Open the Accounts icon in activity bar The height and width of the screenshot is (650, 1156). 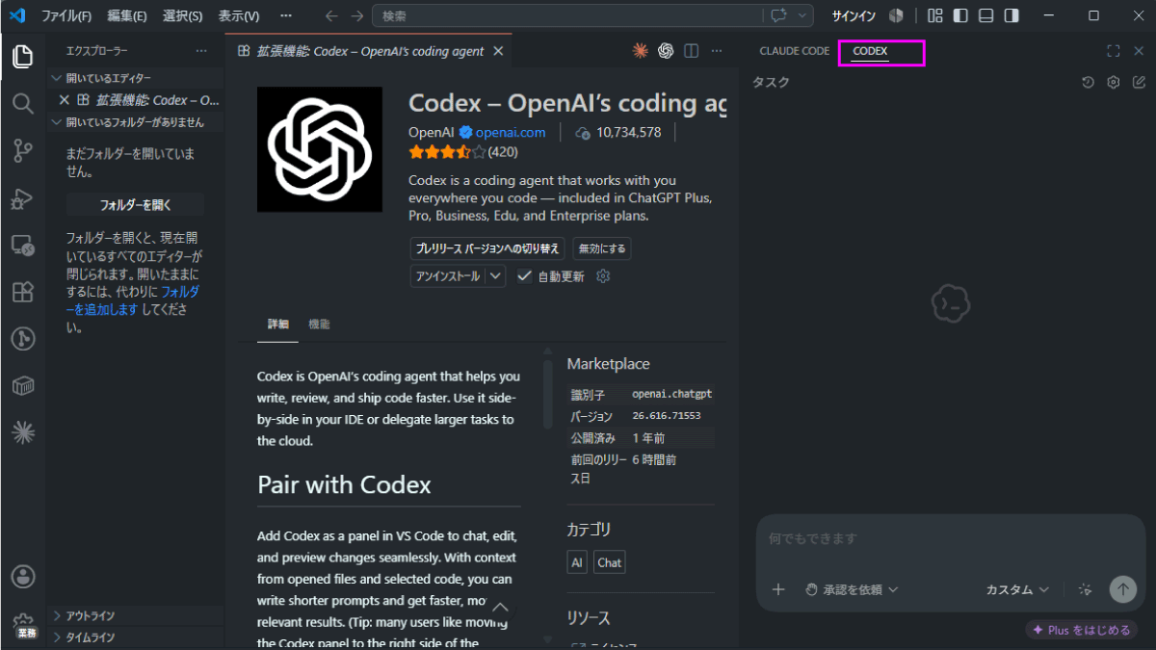[23, 577]
